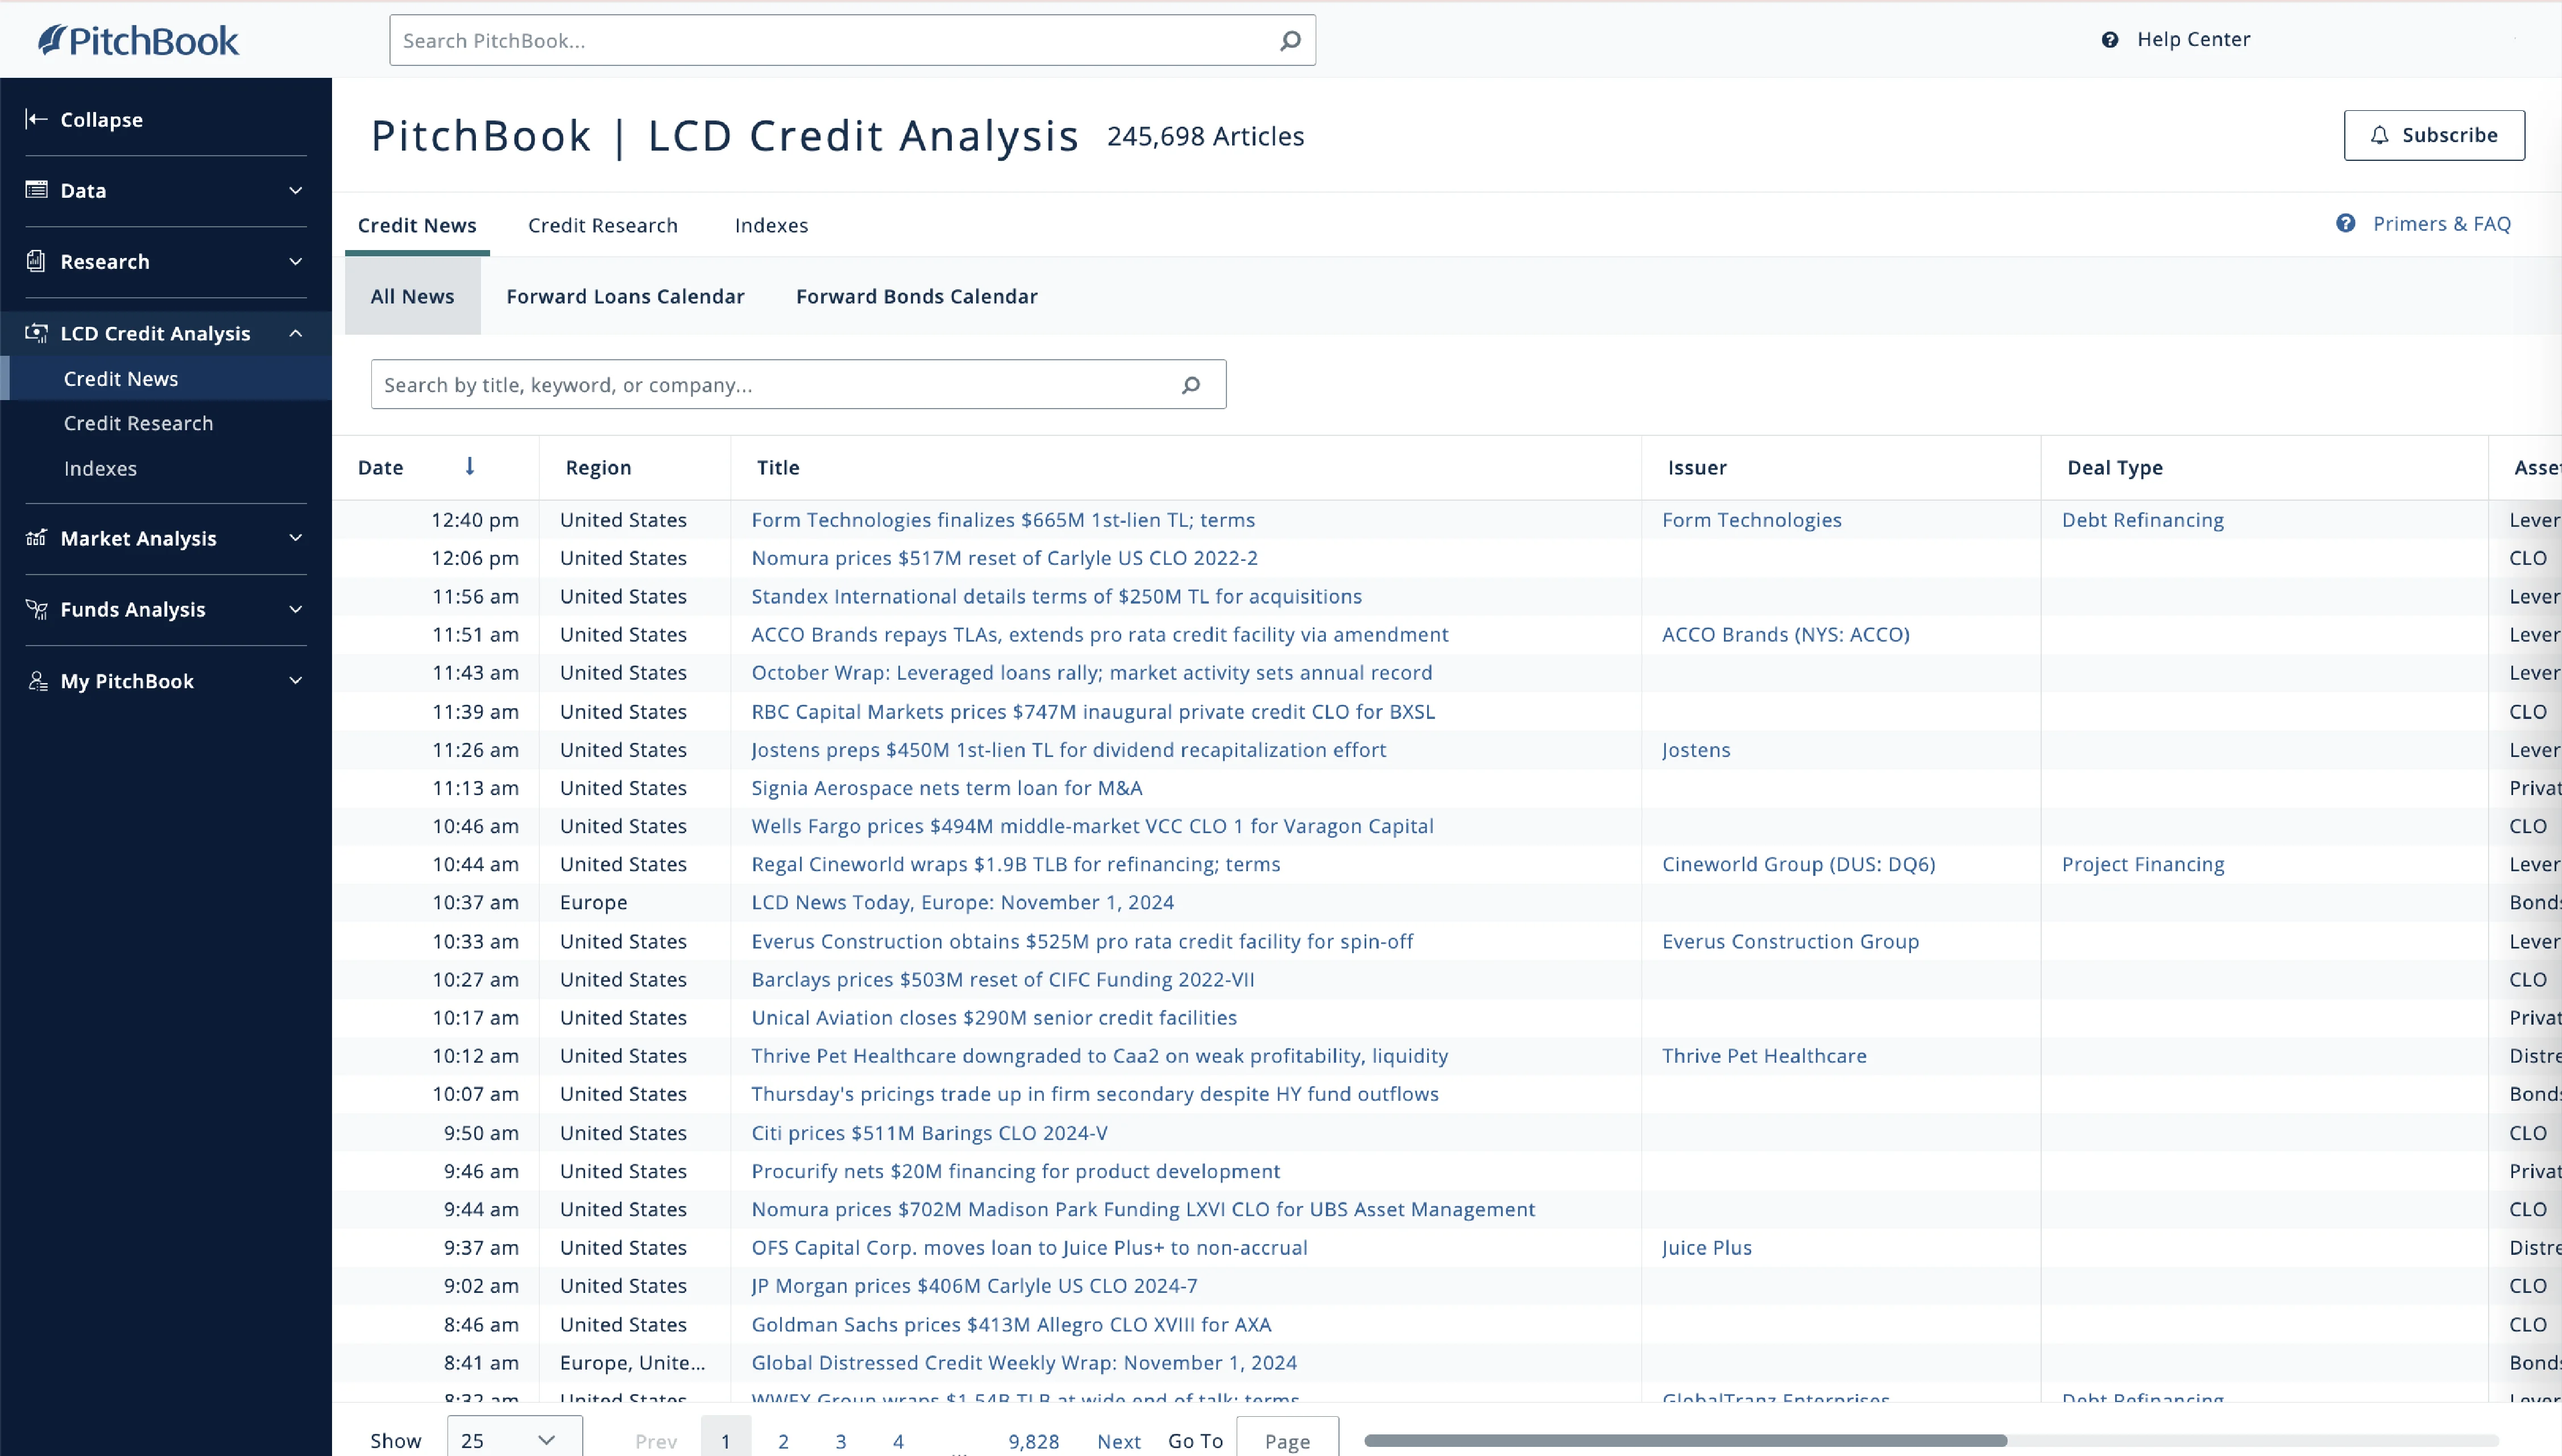Switch to the Indexes tab
Image resolution: width=2562 pixels, height=1456 pixels.
click(x=772, y=225)
